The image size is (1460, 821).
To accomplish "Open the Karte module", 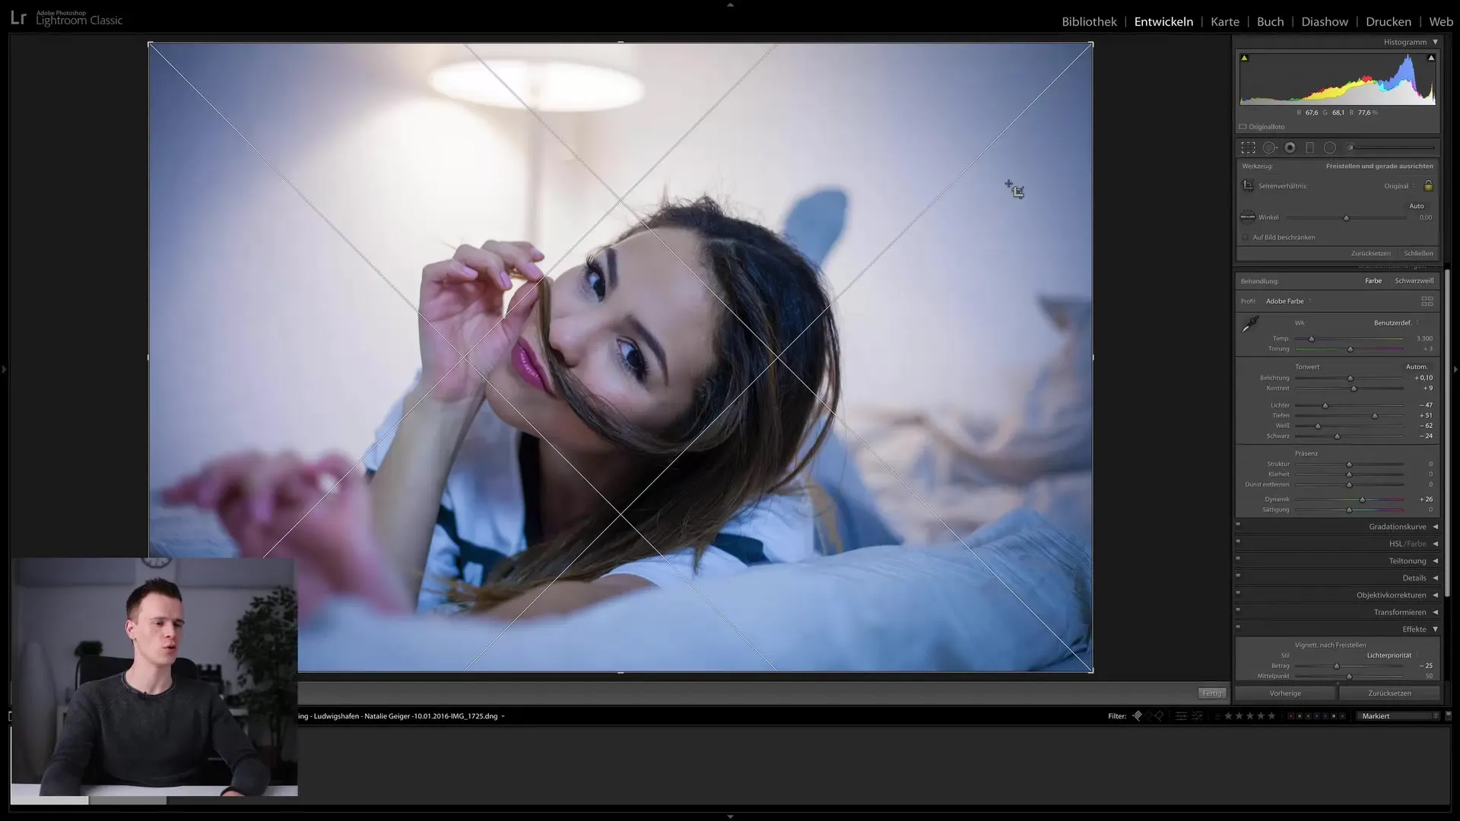I will click(x=1224, y=21).
